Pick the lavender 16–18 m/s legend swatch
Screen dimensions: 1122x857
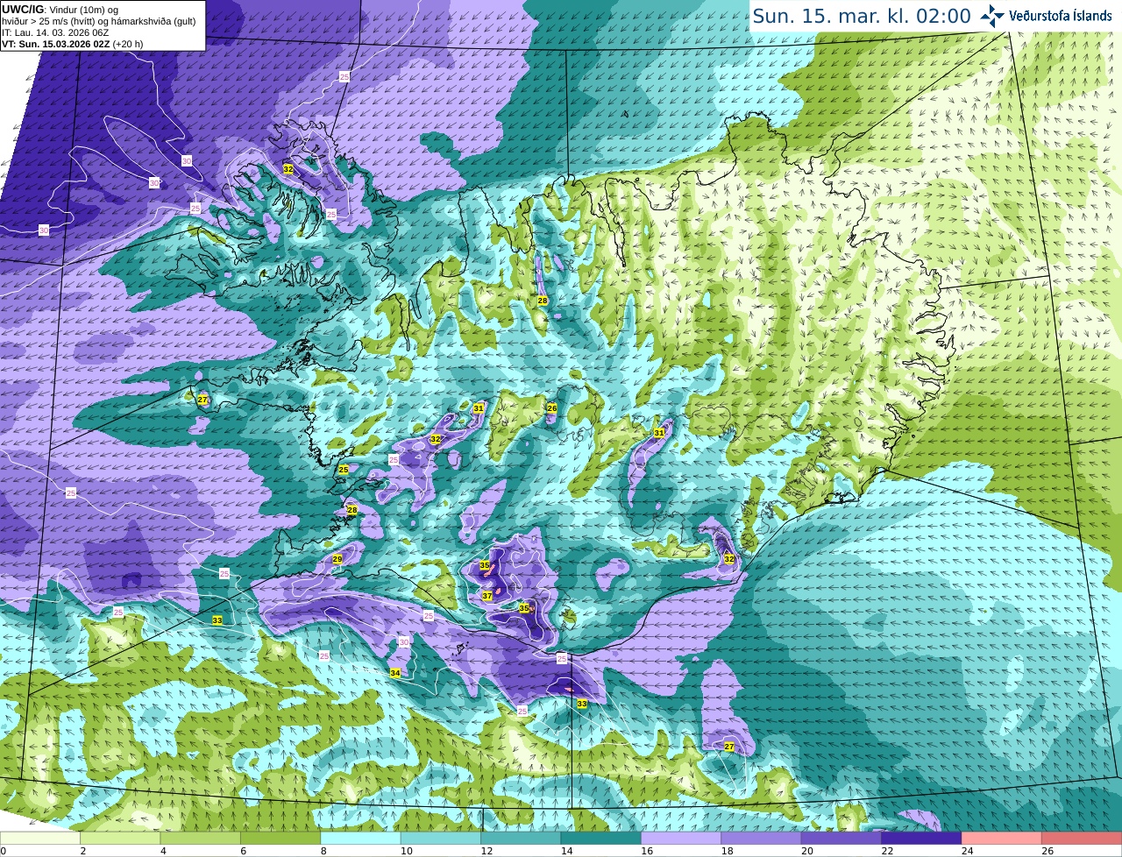coord(681,838)
